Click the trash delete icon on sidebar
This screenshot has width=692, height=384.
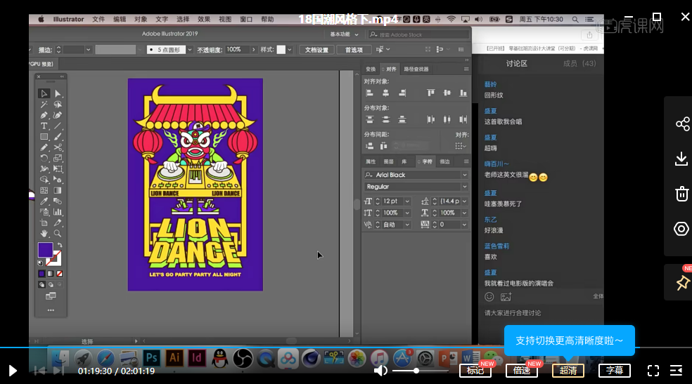point(681,194)
